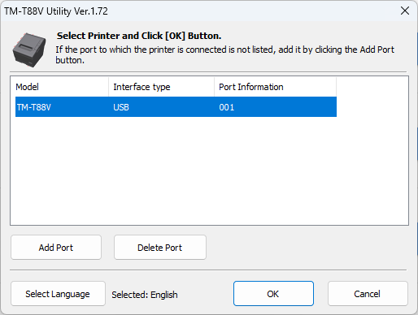418x315 pixels.
Task: Open the Select Language dialog
Action: pyautogui.click(x=58, y=294)
